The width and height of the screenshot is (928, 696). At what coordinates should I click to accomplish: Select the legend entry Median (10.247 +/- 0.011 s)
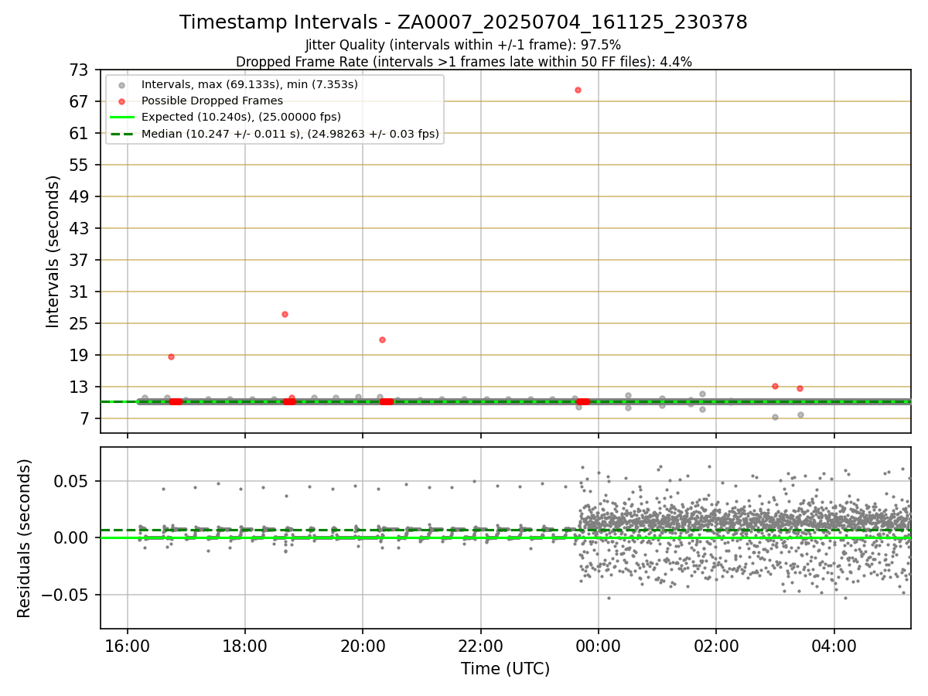[290, 134]
